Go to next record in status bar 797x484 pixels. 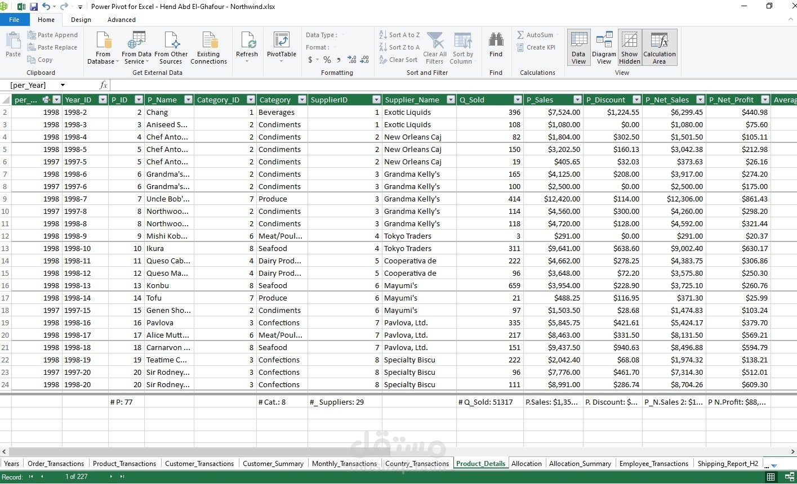(111, 477)
